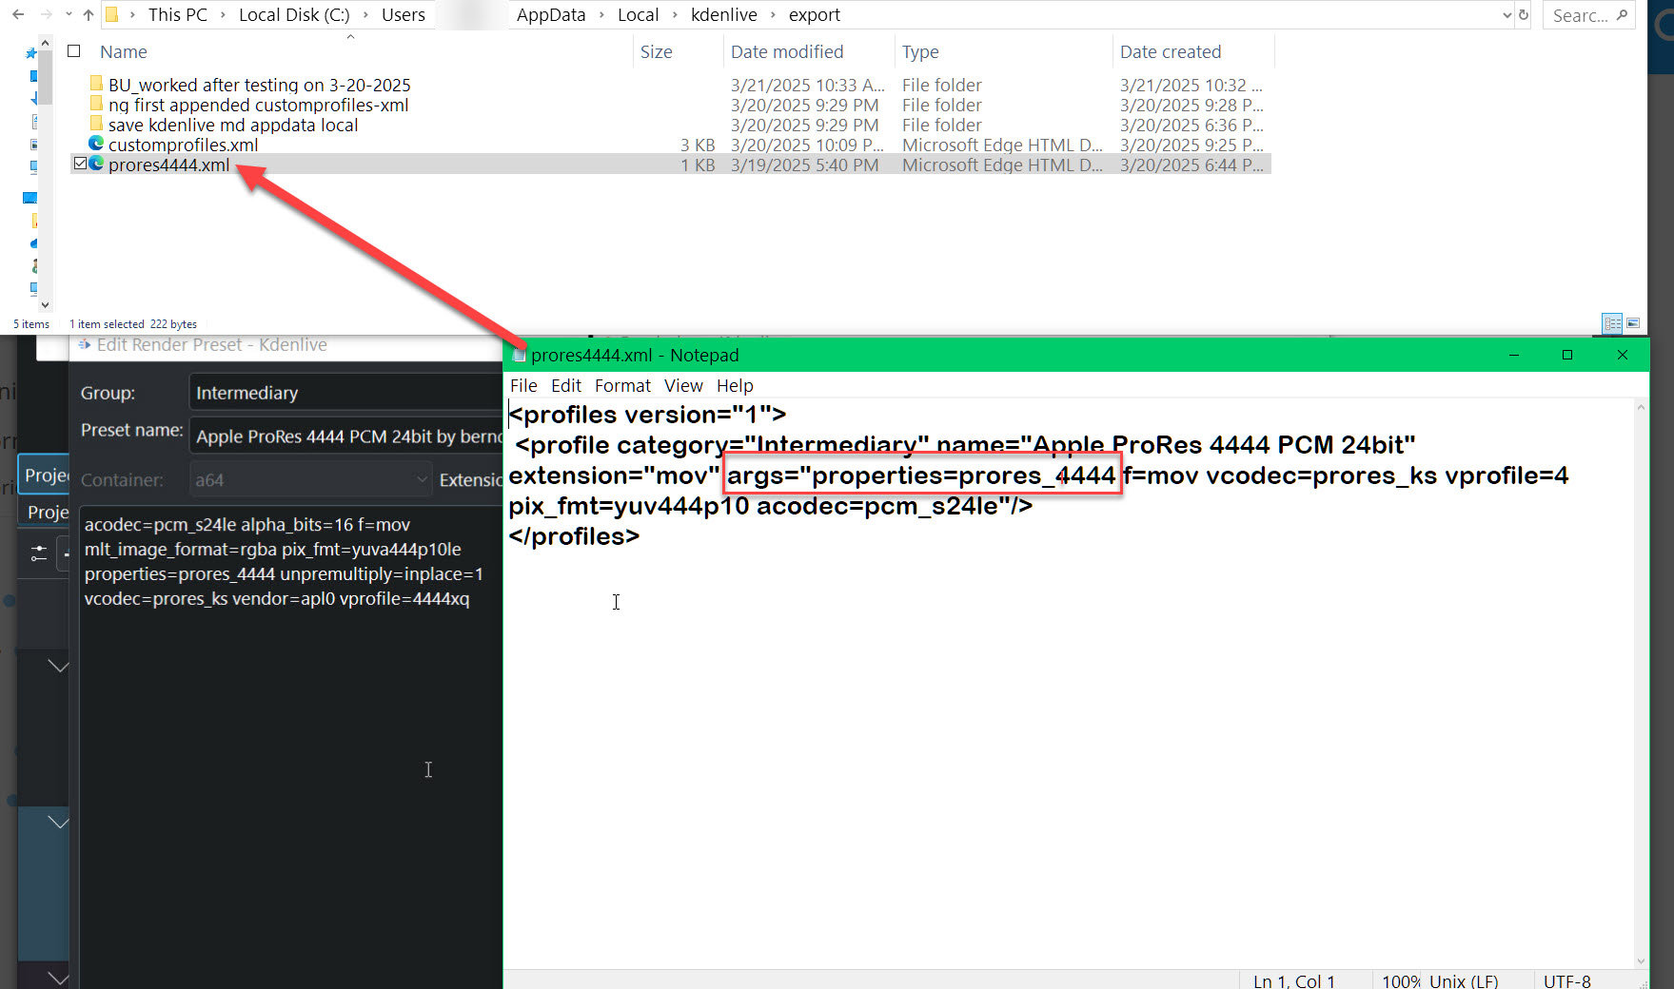The height and width of the screenshot is (989, 1674).
Task: Open Notepad Format menu
Action: pyautogui.click(x=622, y=385)
